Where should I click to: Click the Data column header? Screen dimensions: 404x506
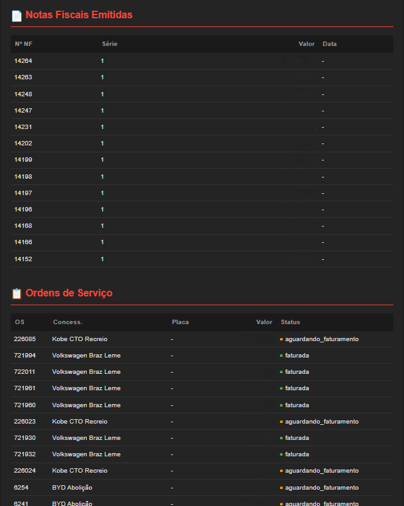329,44
